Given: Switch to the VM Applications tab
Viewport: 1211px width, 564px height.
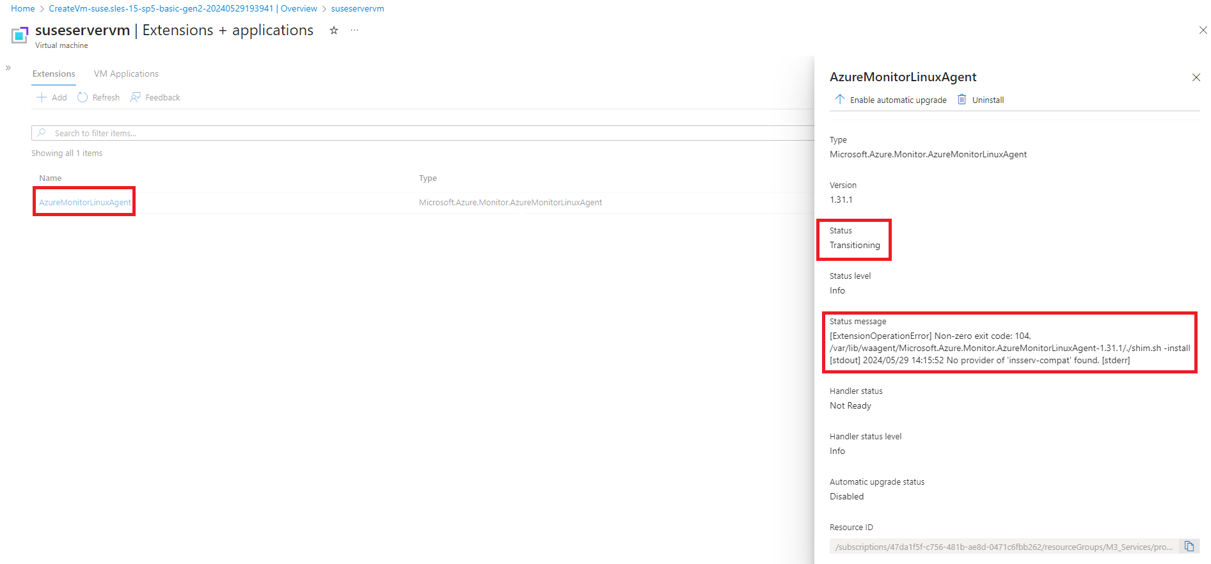Looking at the screenshot, I should coord(126,74).
